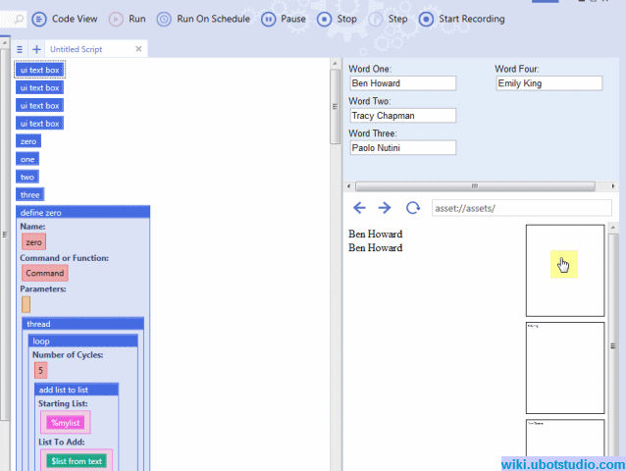
Task: Click the UI panel scroll right arrow
Action: 613,186
